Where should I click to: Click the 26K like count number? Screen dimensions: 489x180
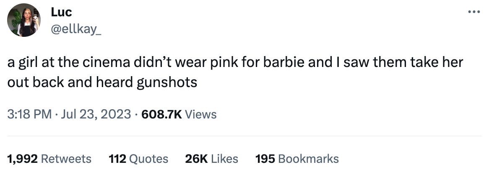(x=196, y=159)
